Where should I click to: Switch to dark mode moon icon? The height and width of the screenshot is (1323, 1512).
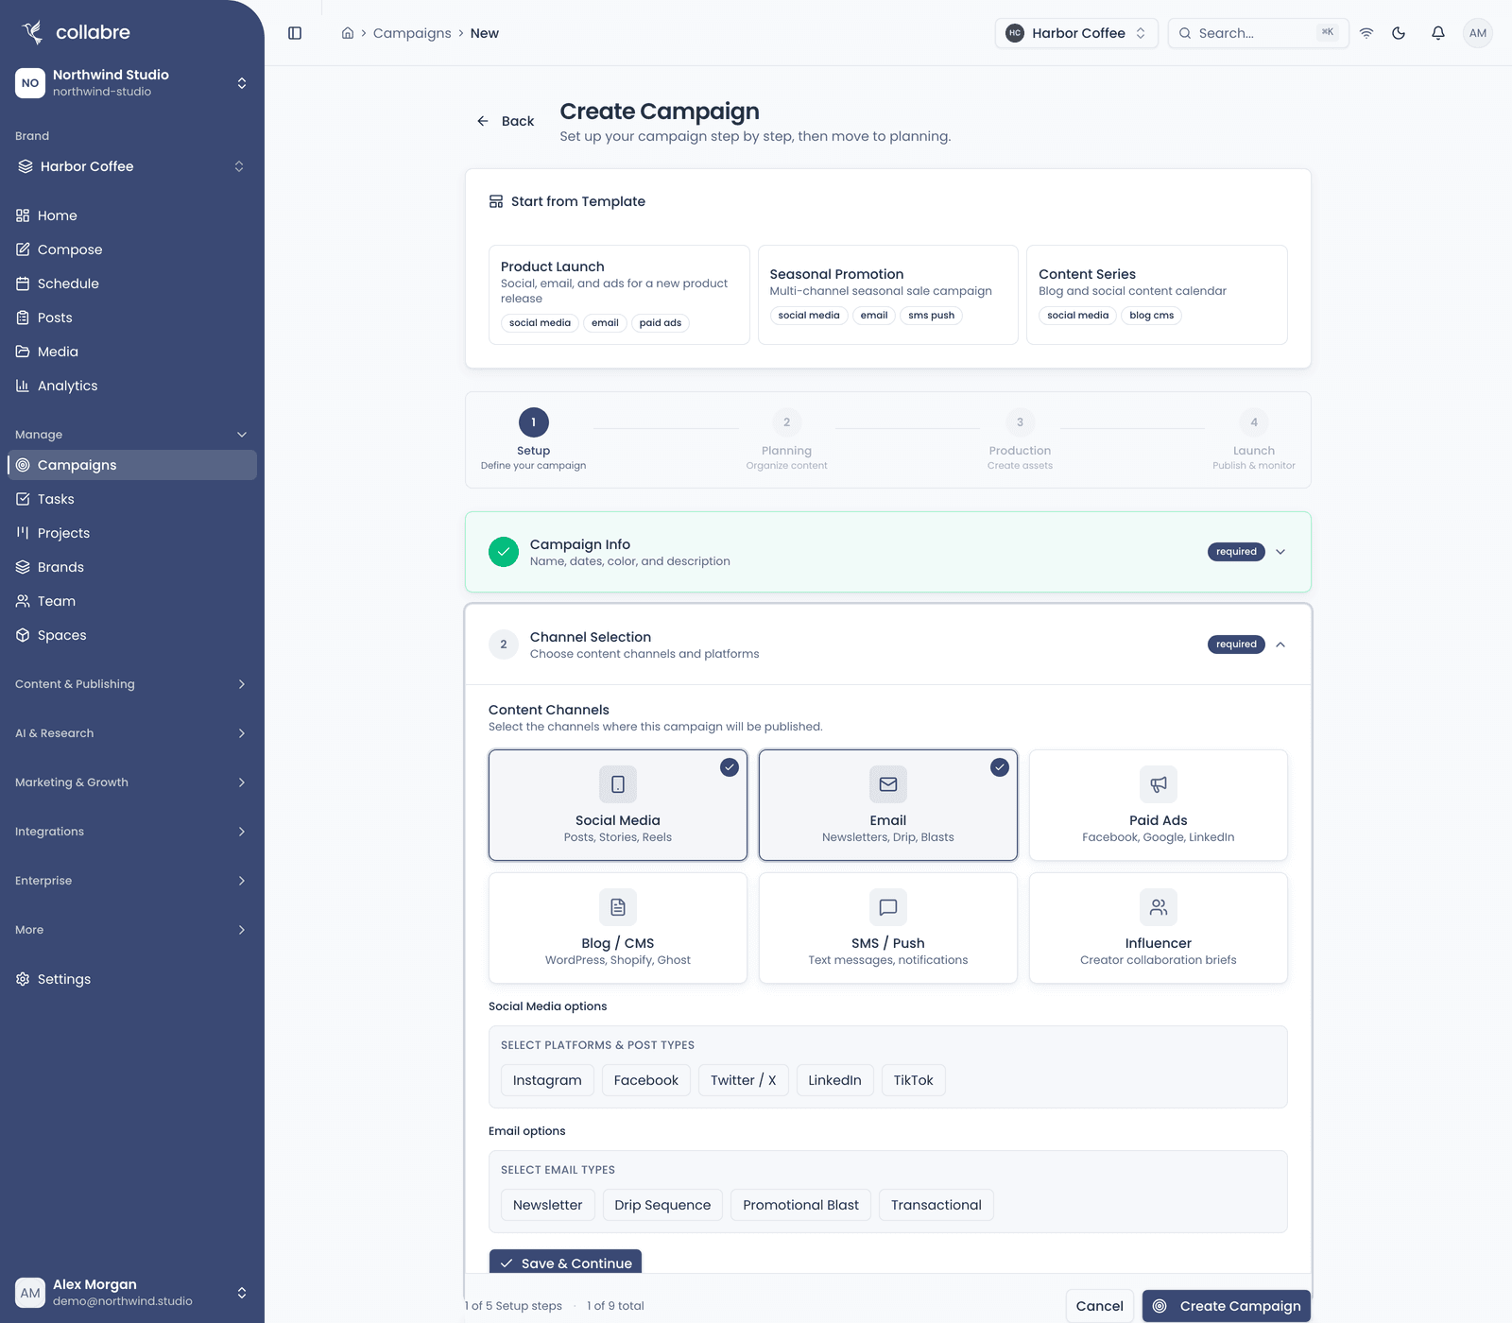click(x=1399, y=33)
